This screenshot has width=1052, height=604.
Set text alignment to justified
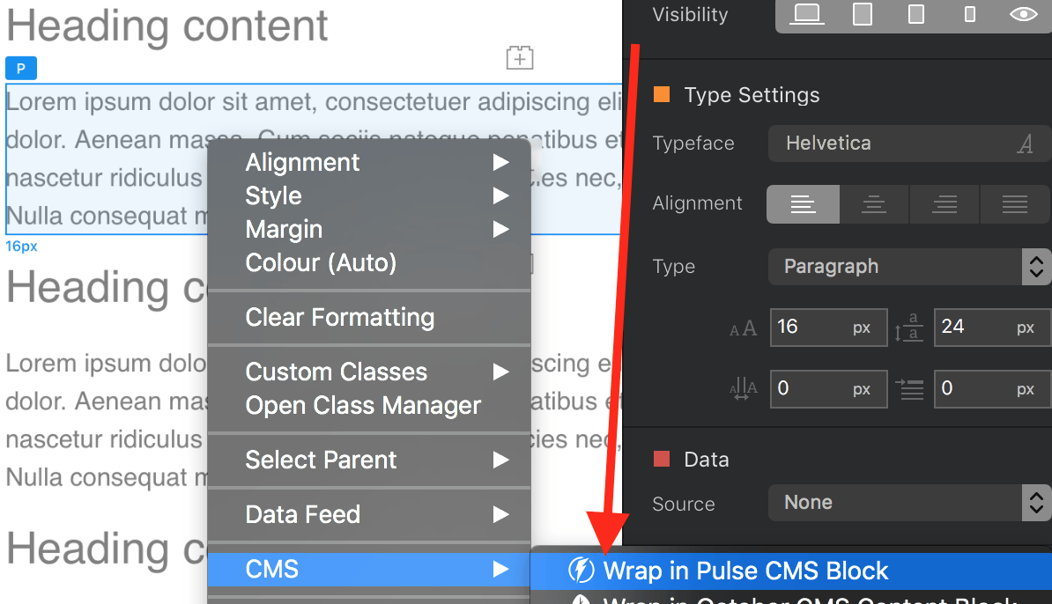[x=1015, y=204]
